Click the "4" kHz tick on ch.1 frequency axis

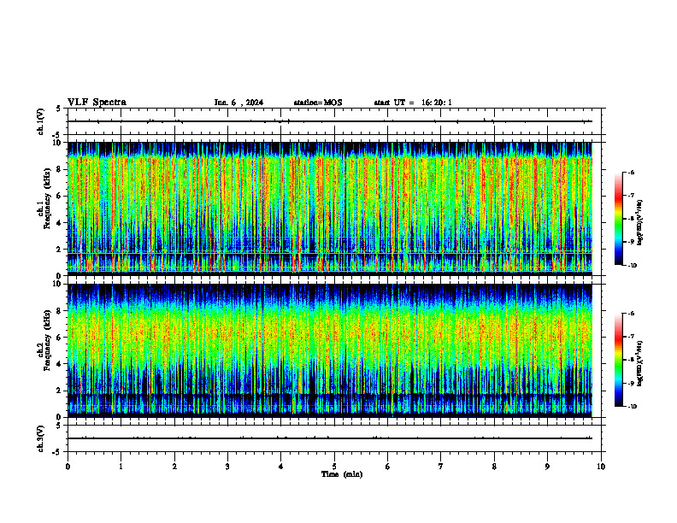(60, 223)
